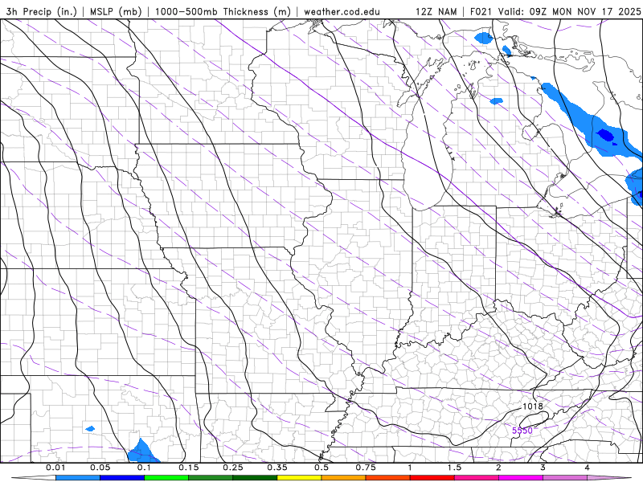This screenshot has width=643, height=482.
Task: Pick the orange 0.5–0.75 legend swatch
Action: coord(344,478)
